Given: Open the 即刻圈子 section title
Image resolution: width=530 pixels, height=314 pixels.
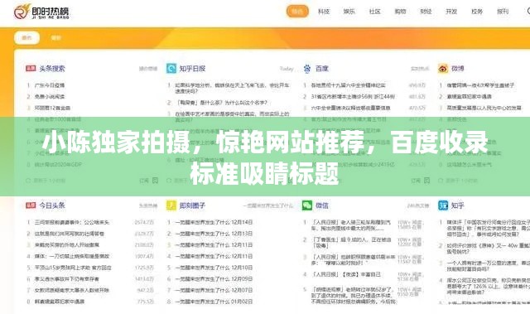Looking at the screenshot, I should click(x=192, y=205).
